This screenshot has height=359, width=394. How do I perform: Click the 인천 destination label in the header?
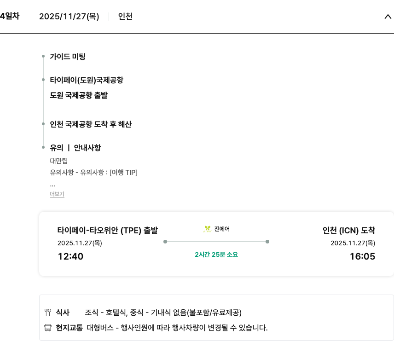pyautogui.click(x=125, y=17)
